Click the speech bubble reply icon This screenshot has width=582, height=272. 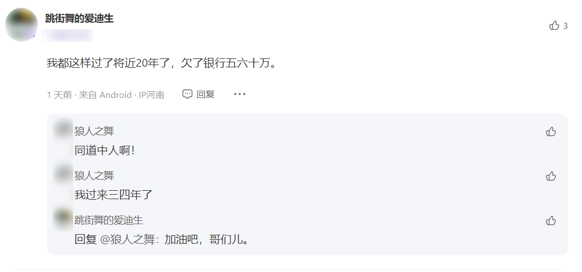coord(187,94)
